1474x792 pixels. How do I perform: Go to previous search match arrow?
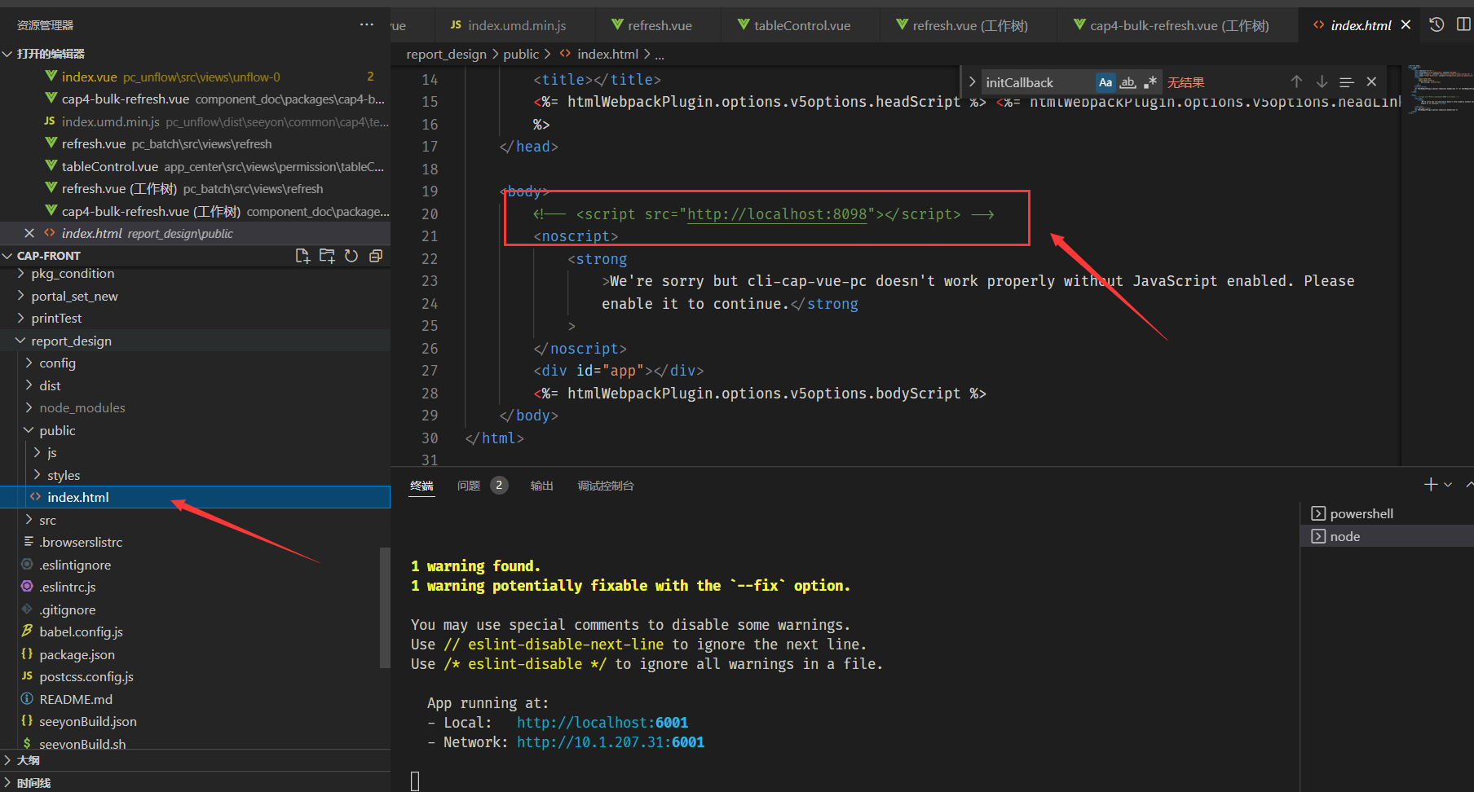pos(1296,82)
